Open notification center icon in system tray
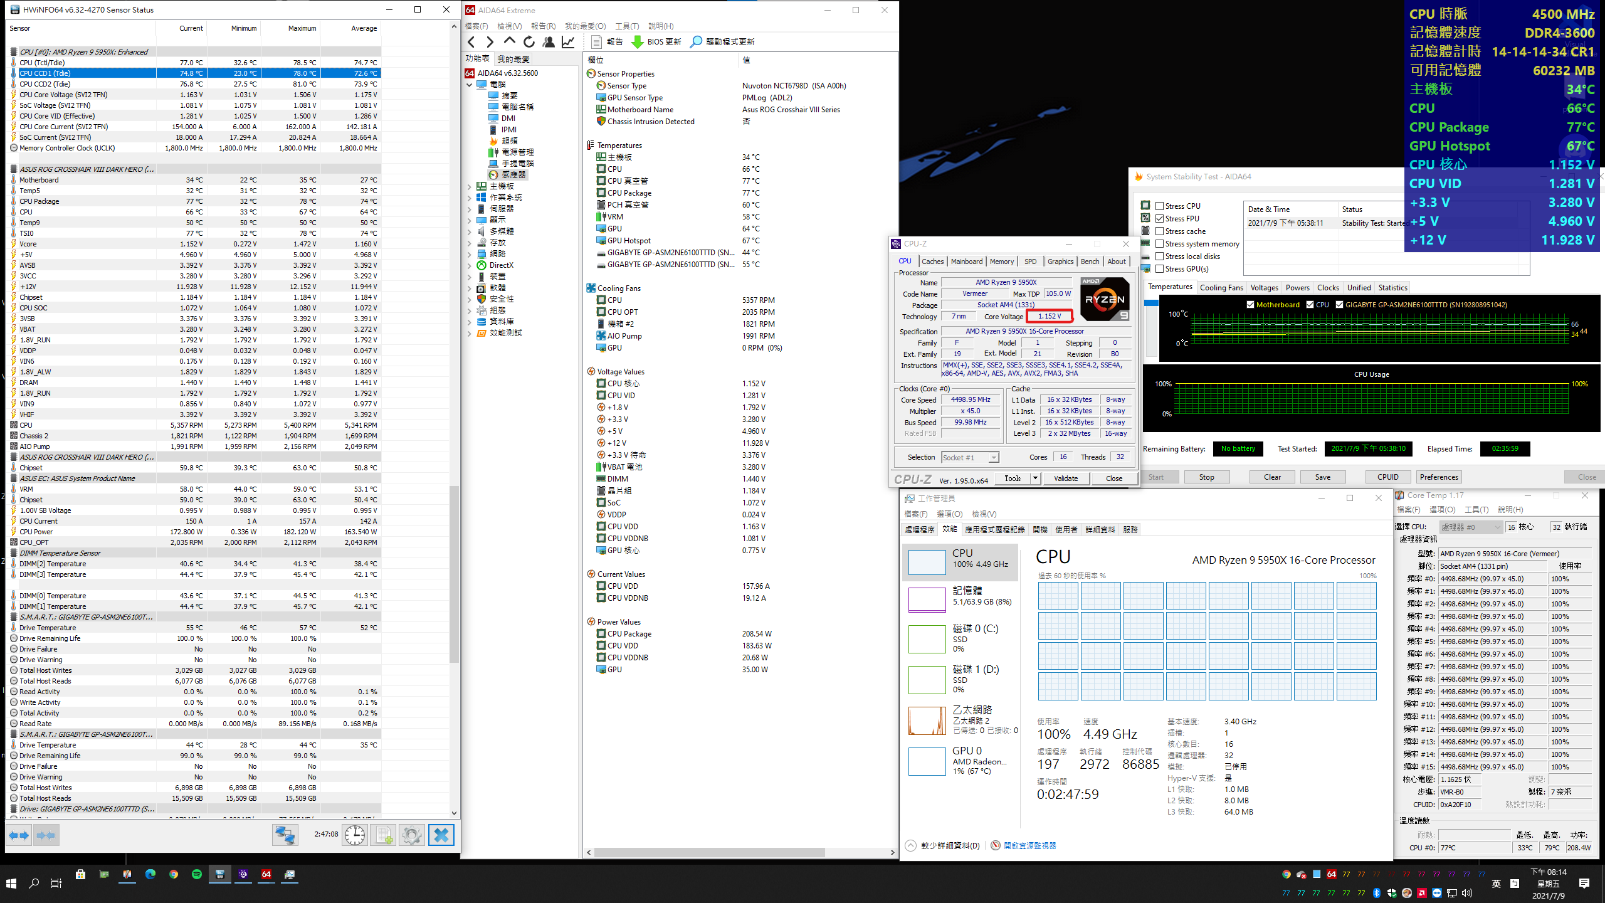This screenshot has width=1605, height=903. click(1584, 884)
